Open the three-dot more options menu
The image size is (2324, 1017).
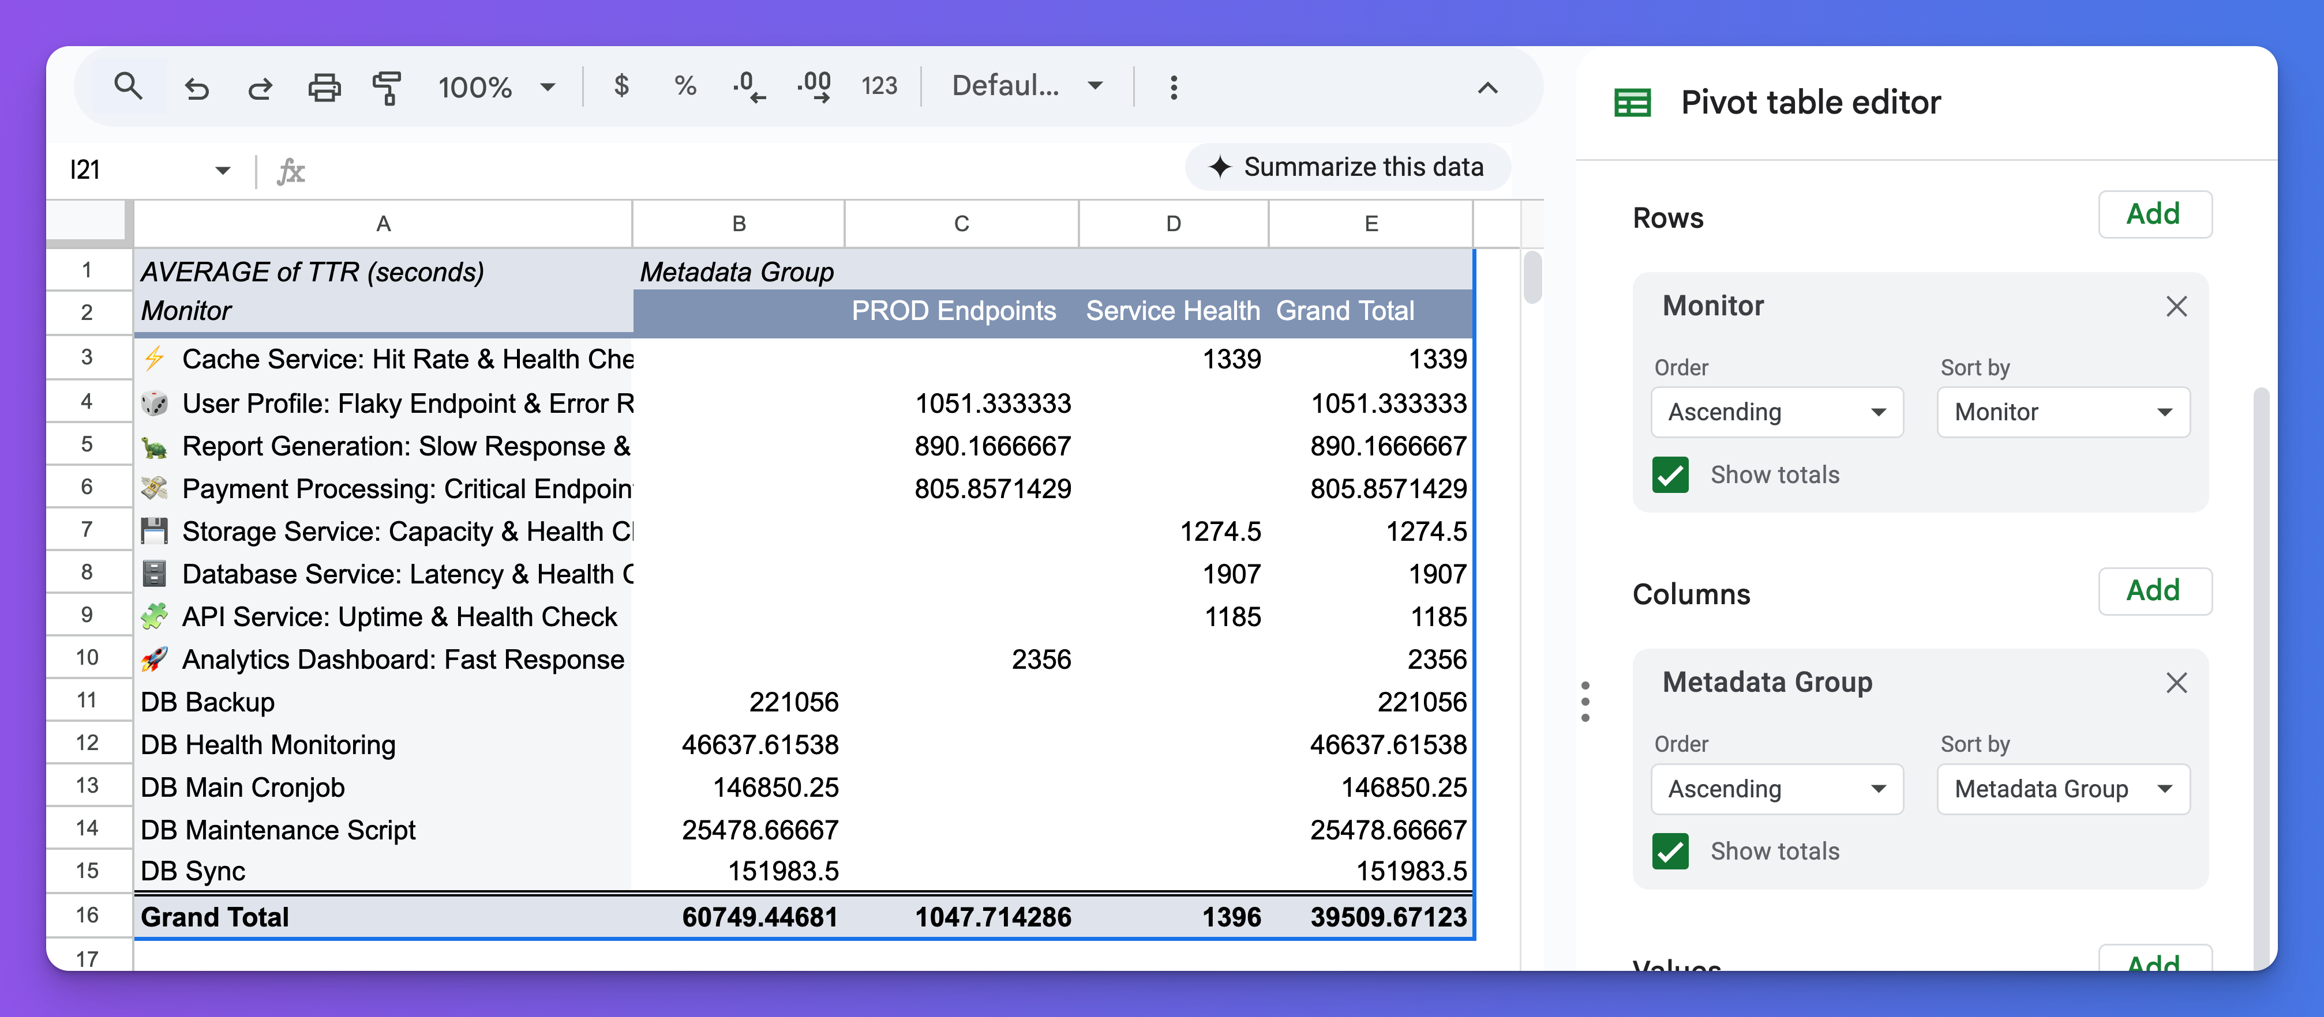(x=1173, y=88)
